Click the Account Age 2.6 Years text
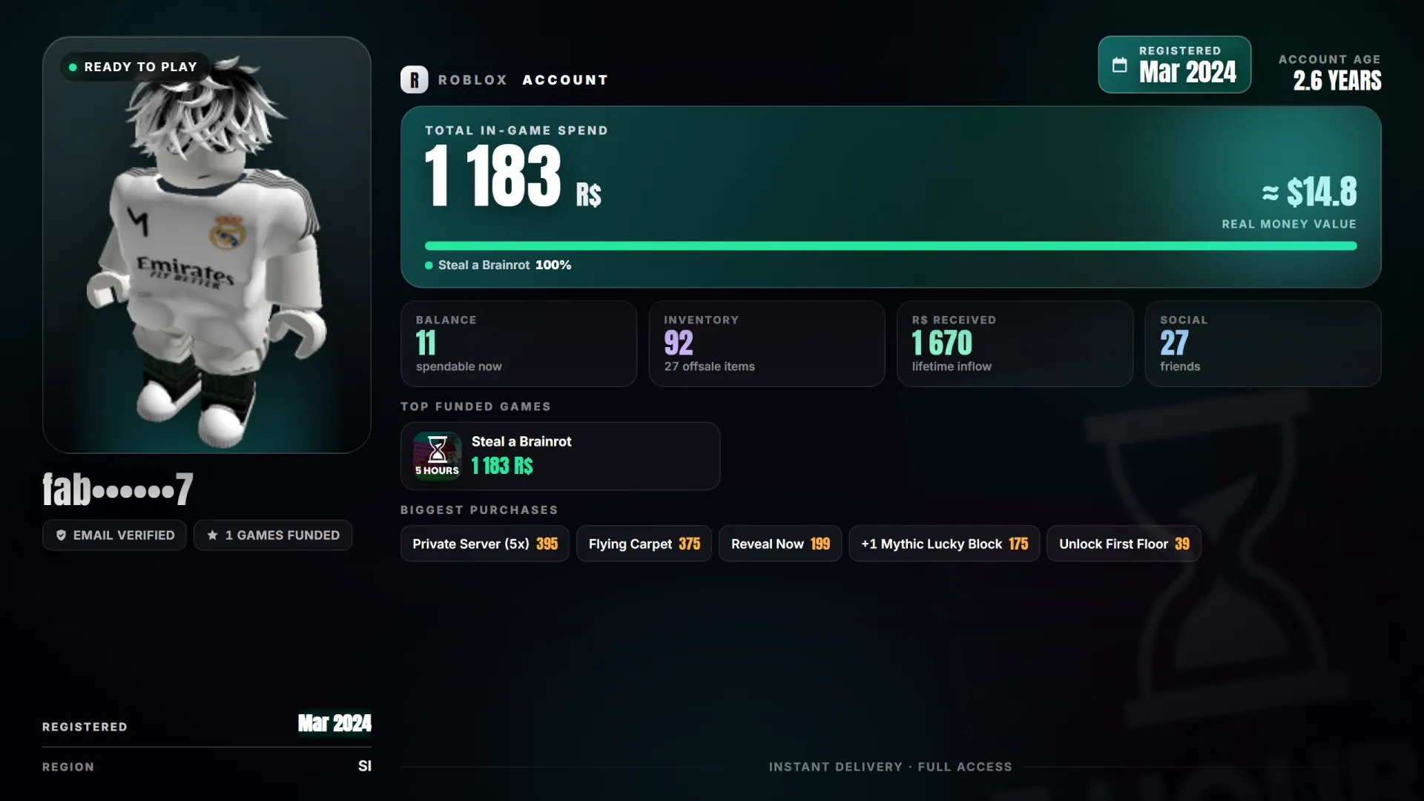 click(x=1330, y=73)
